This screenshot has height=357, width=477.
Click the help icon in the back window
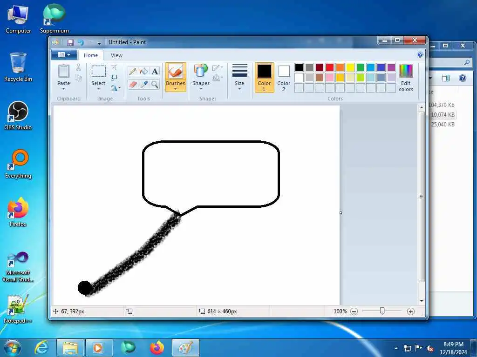pyautogui.click(x=463, y=78)
